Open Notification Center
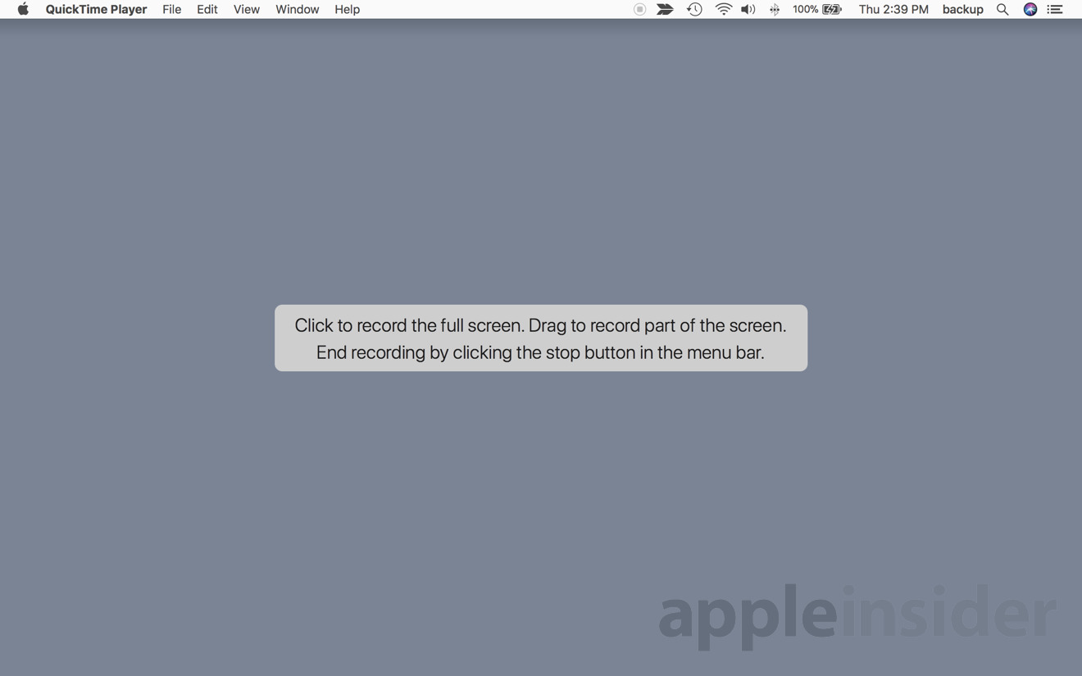Screen dimensions: 1082x676 1055,9
